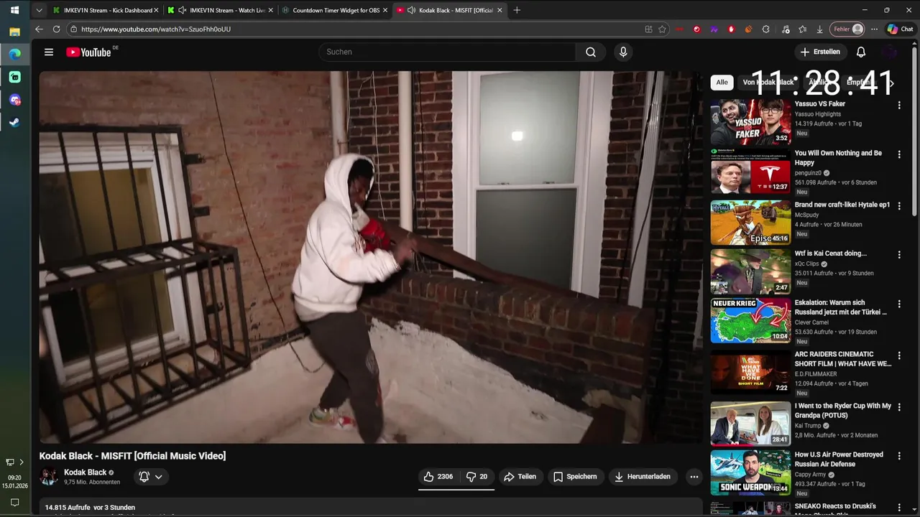Open the YouTube account avatar menu
The image size is (920, 517).
point(891,52)
